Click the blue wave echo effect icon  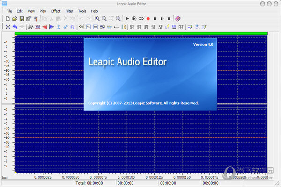point(73,27)
